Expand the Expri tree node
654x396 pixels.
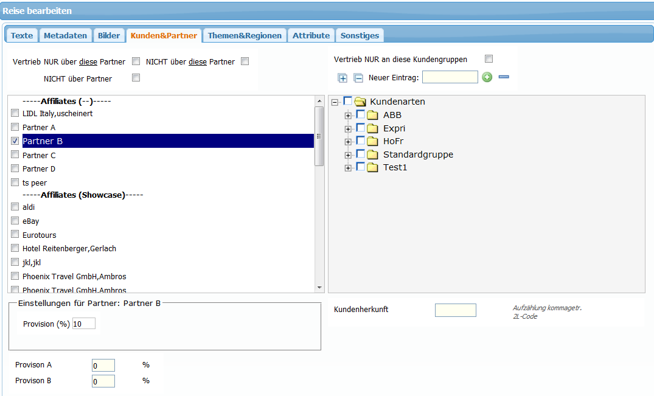coord(348,129)
